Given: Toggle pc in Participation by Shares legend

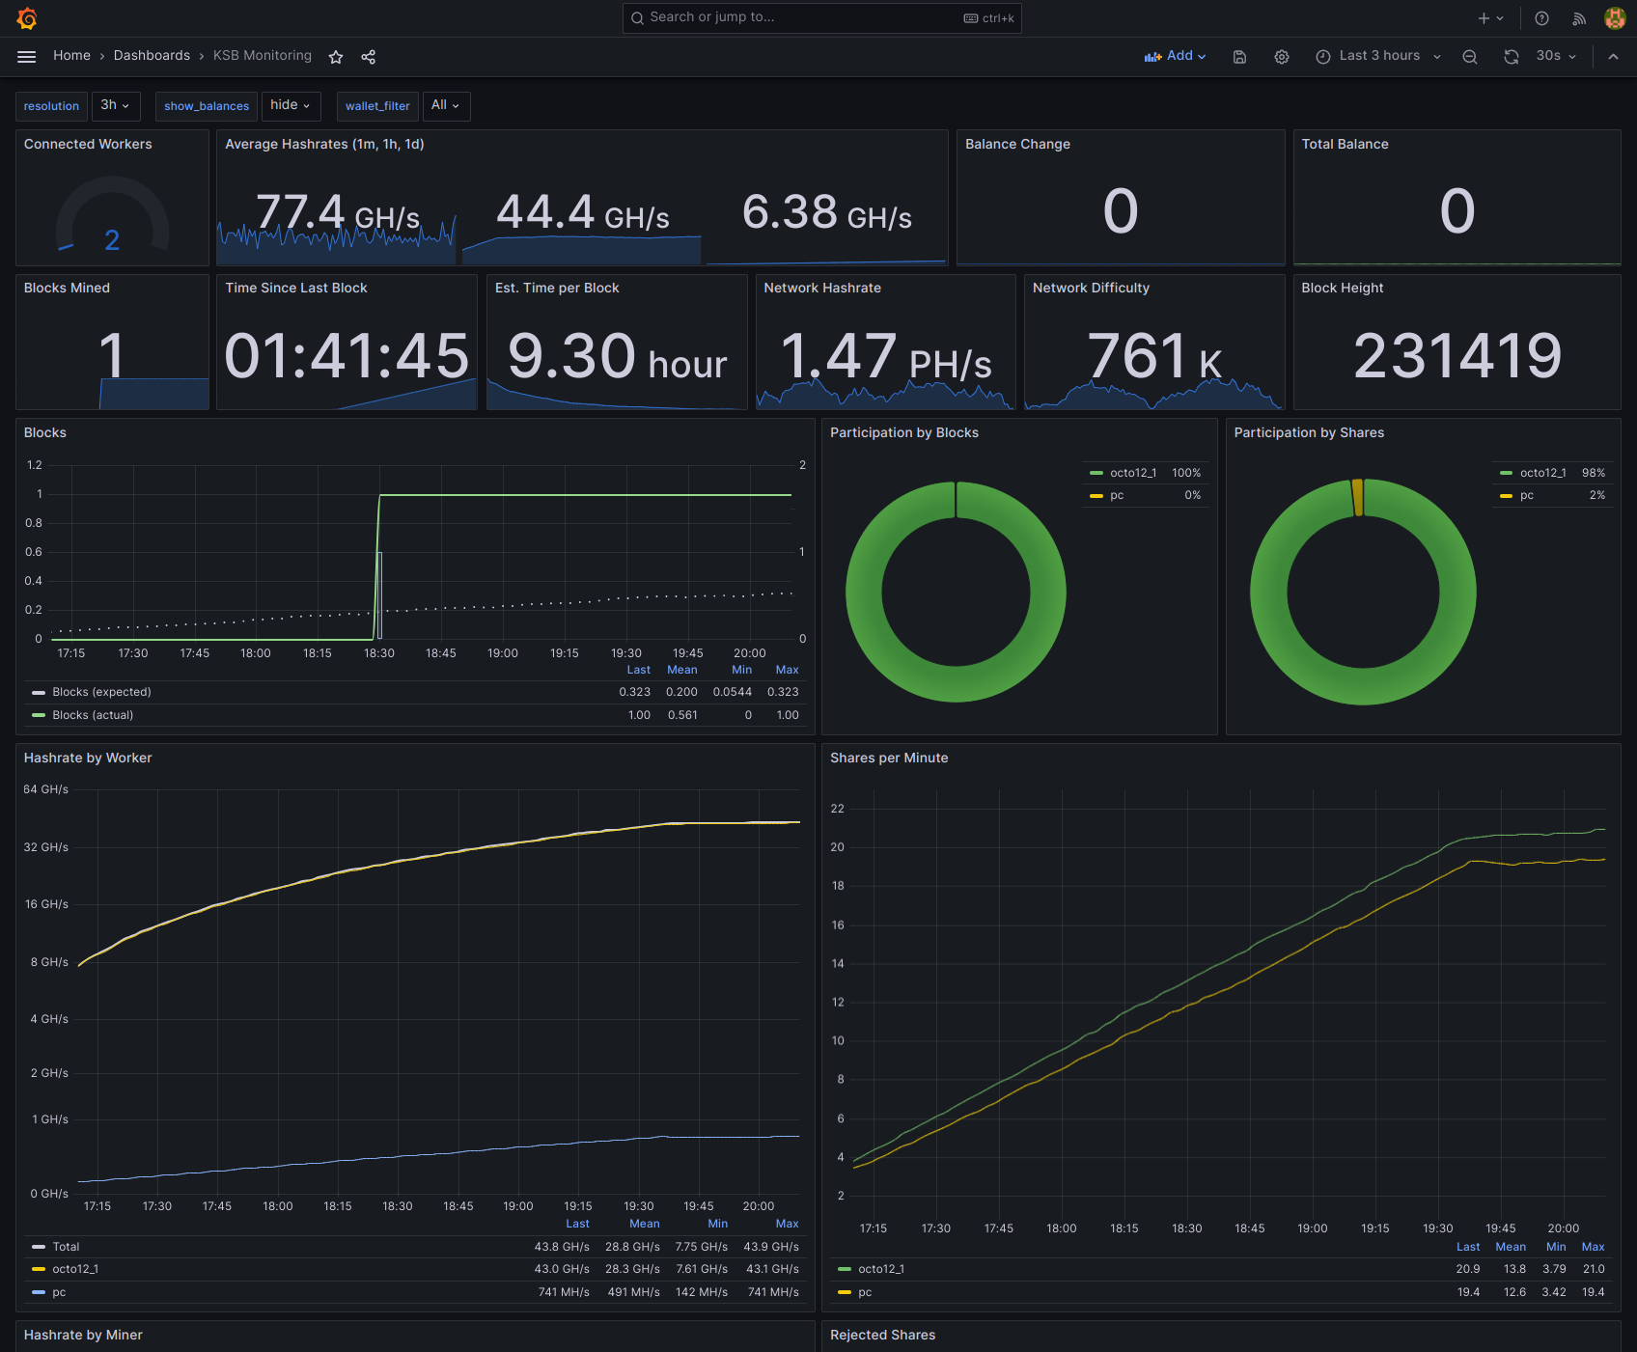Looking at the screenshot, I should tap(1527, 495).
